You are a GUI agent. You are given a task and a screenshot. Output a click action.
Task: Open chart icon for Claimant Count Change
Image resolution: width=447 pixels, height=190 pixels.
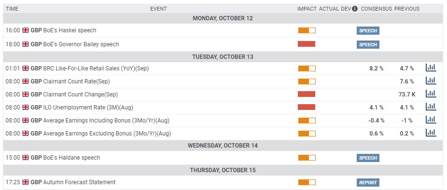(x=431, y=94)
